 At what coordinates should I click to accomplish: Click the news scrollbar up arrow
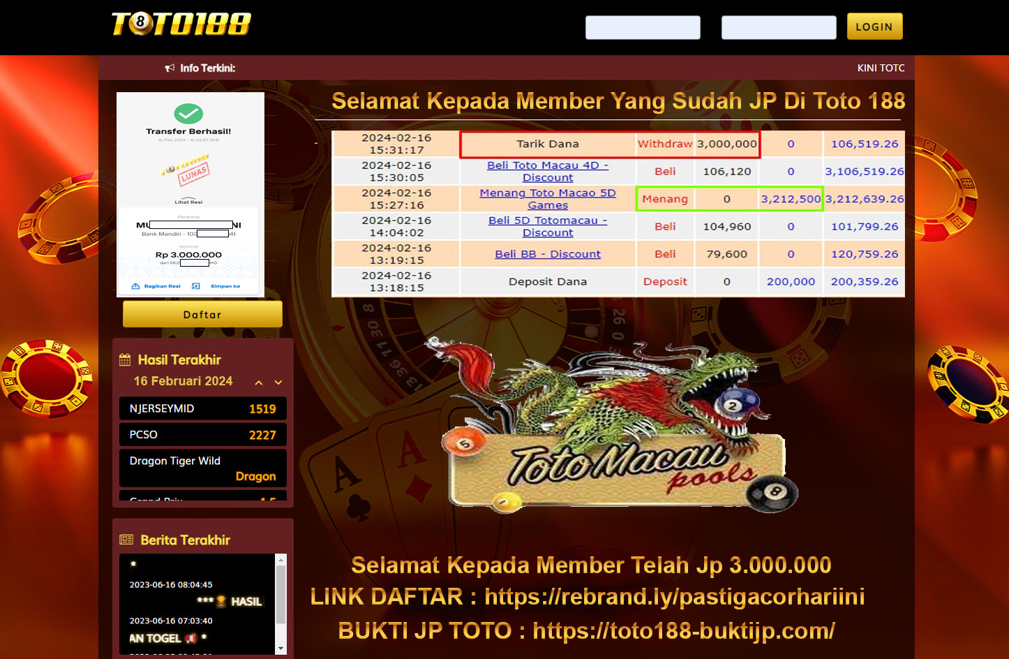[281, 560]
